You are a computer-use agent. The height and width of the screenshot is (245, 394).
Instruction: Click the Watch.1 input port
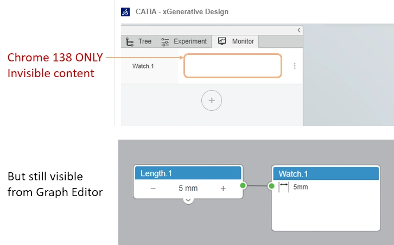click(x=271, y=186)
